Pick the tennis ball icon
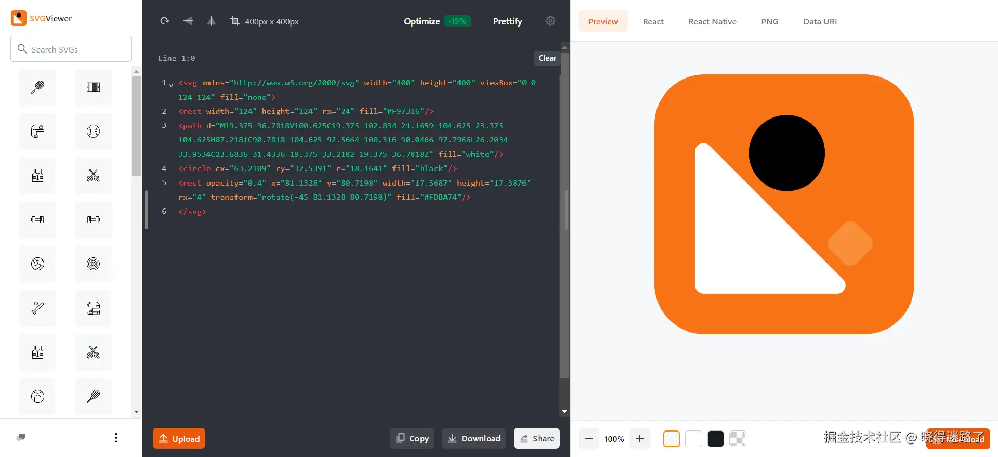The height and width of the screenshot is (457, 998). click(x=37, y=396)
